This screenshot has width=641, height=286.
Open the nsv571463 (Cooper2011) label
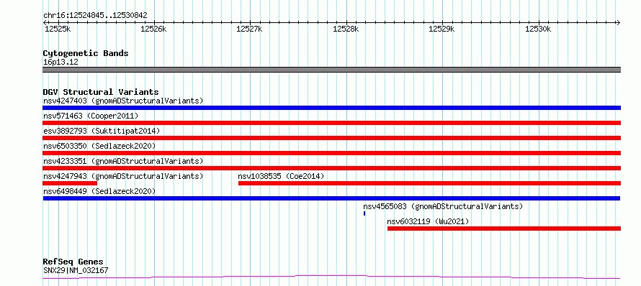click(91, 116)
